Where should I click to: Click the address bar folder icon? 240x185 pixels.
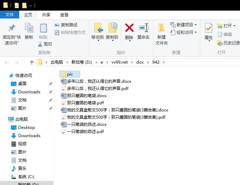(x=40, y=62)
